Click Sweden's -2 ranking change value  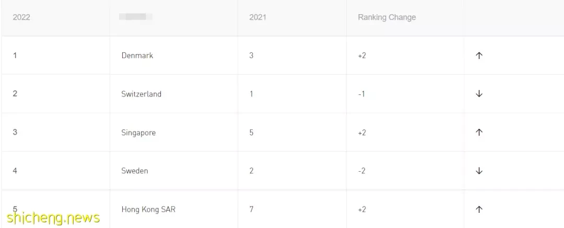[x=362, y=171]
